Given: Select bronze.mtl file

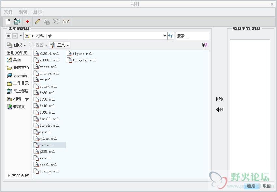Looking at the screenshot, I should pos(46,73).
